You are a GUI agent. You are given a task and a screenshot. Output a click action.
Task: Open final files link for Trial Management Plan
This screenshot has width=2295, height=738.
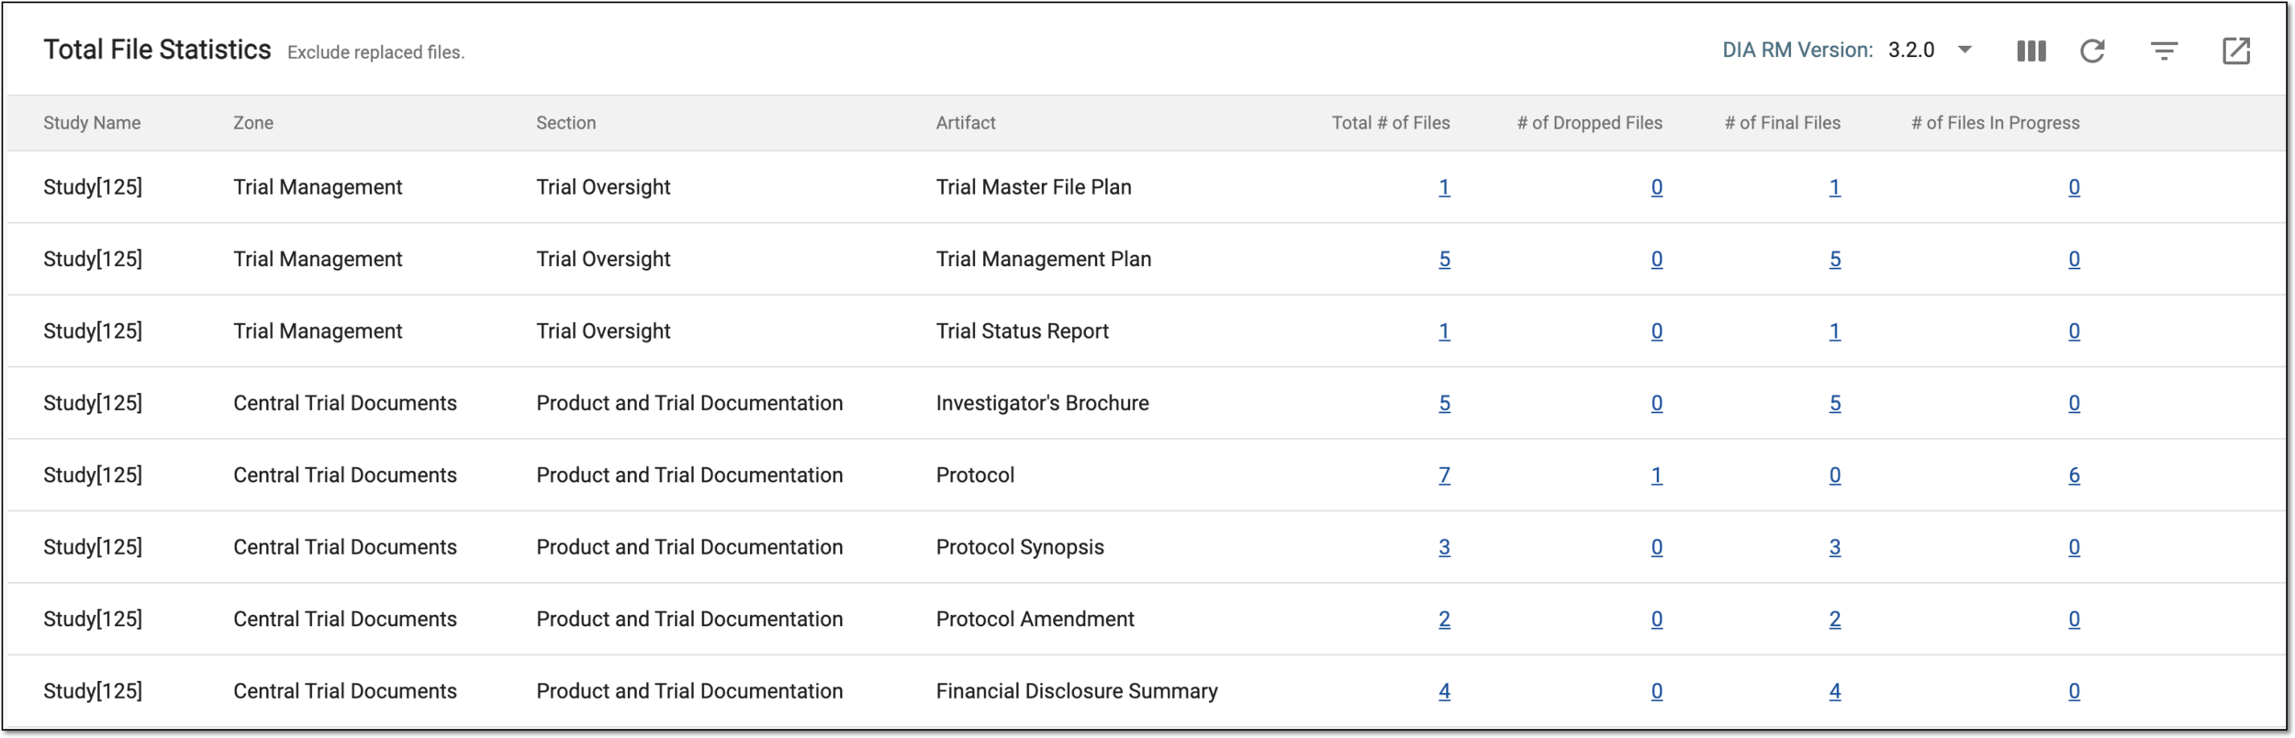(x=1834, y=260)
